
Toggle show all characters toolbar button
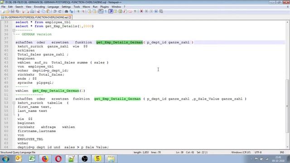(106, 11)
